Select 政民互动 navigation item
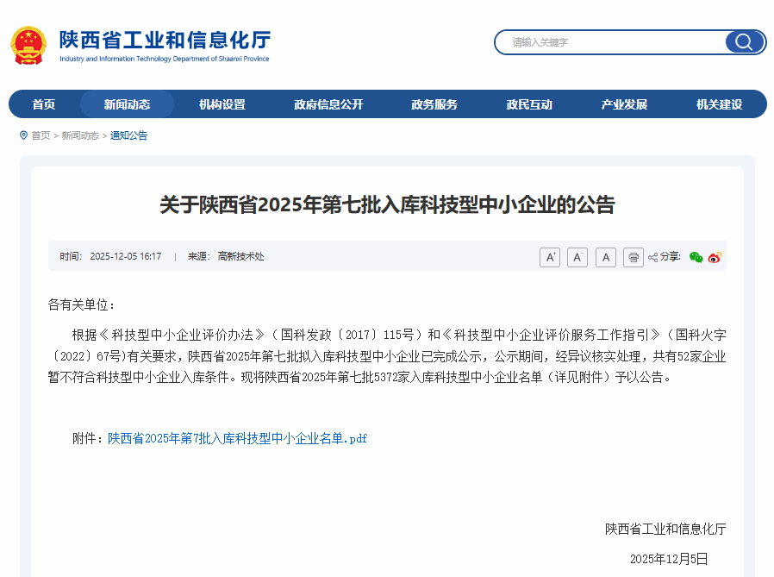Viewport: 774px width, 577px height. (529, 104)
